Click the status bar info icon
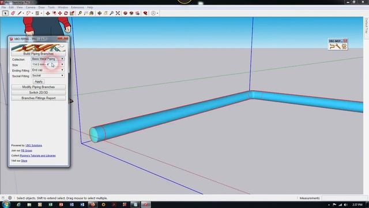The image size is (369, 208). click(10, 198)
